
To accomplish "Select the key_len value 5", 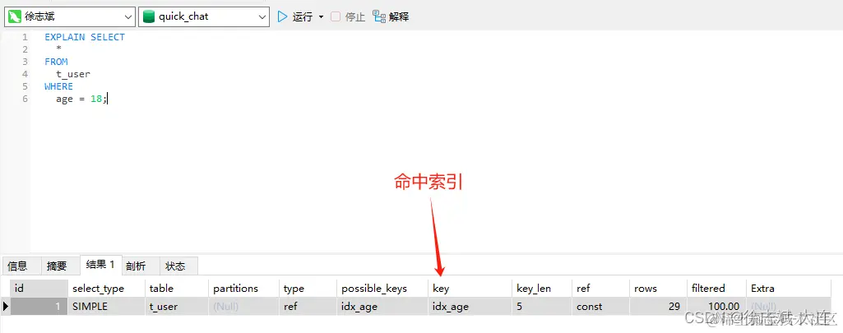I will 542,307.
